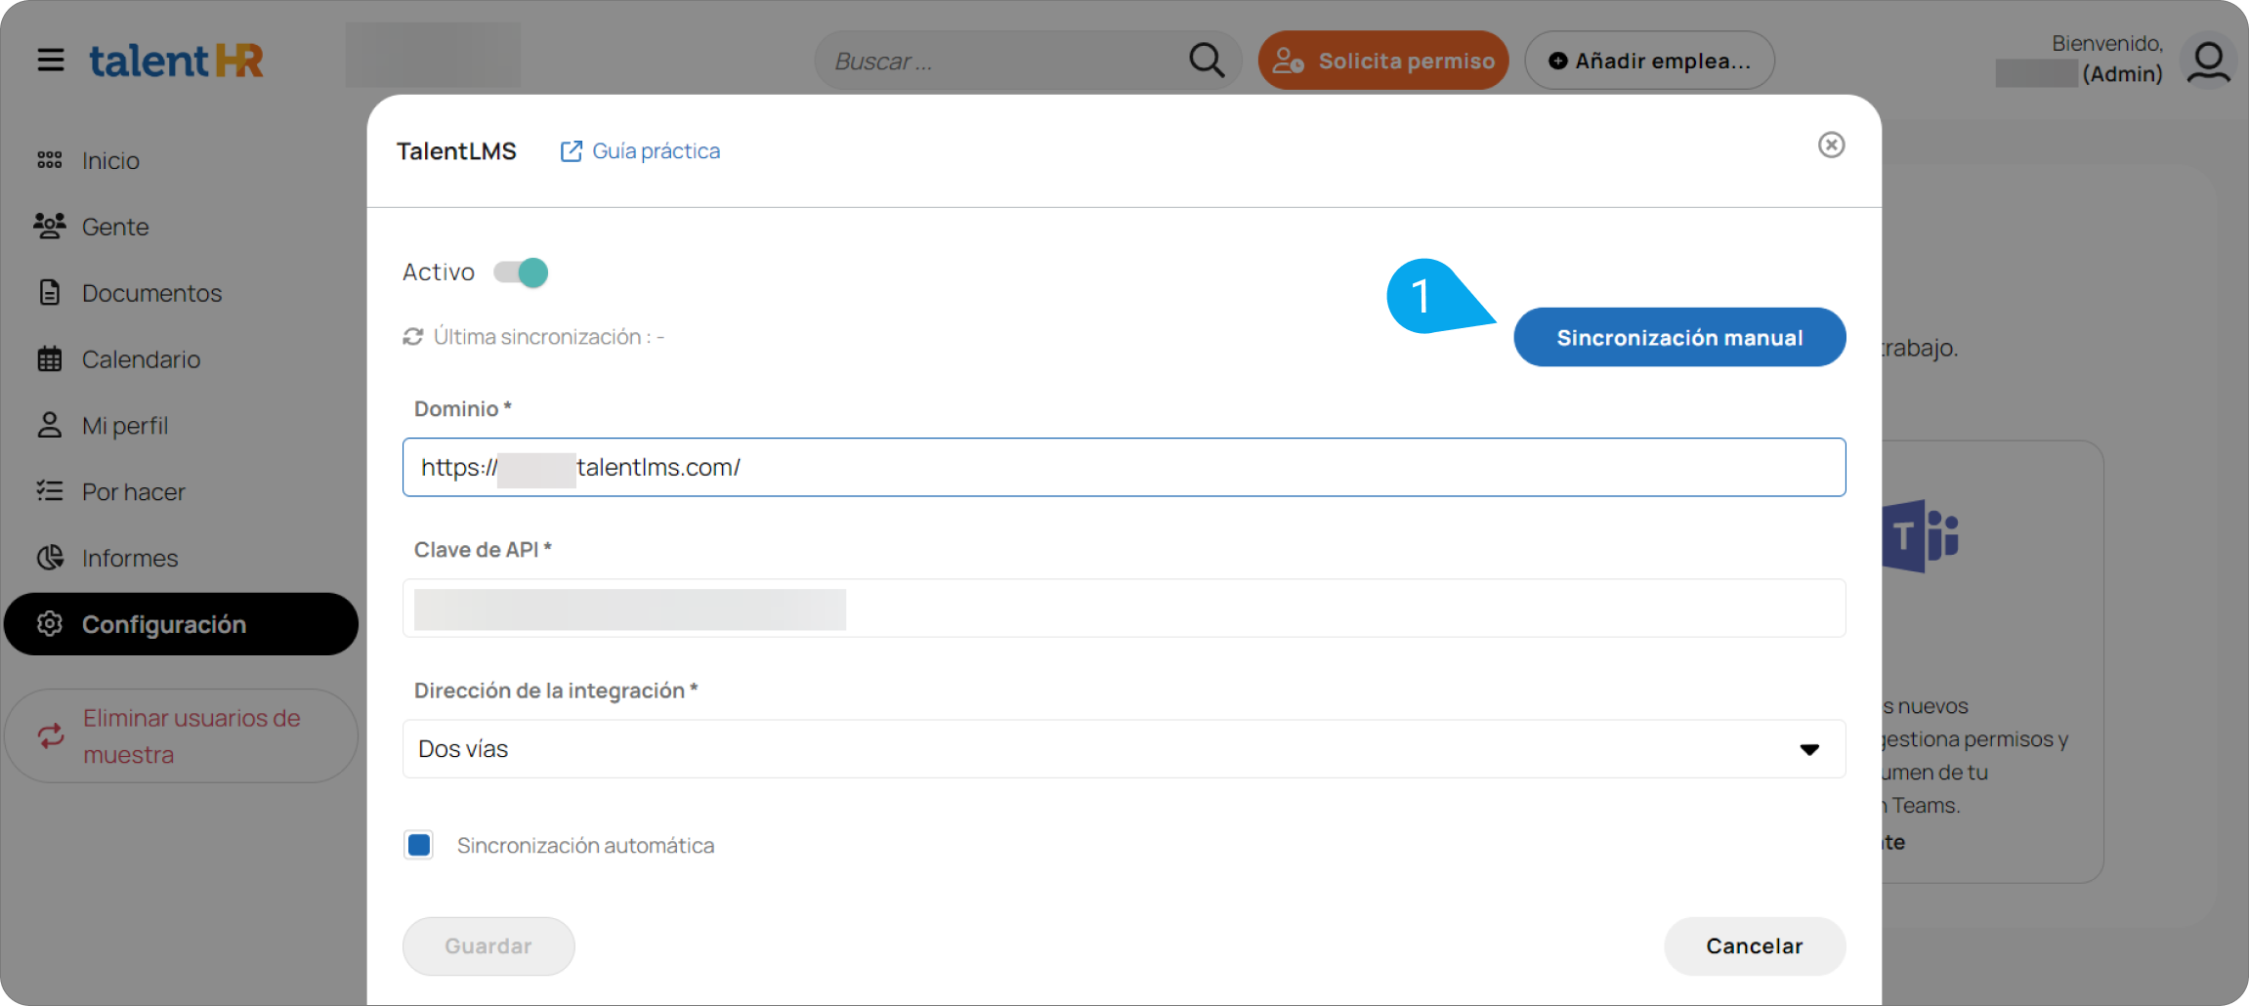Click Eliminar usuarios de muestra button

coord(181,735)
